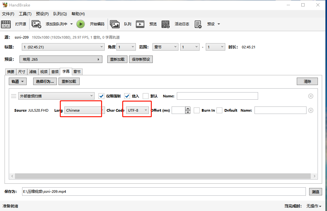327x211 pixels.
Task: Click the Preview monitor icon
Action: (x=140, y=24)
